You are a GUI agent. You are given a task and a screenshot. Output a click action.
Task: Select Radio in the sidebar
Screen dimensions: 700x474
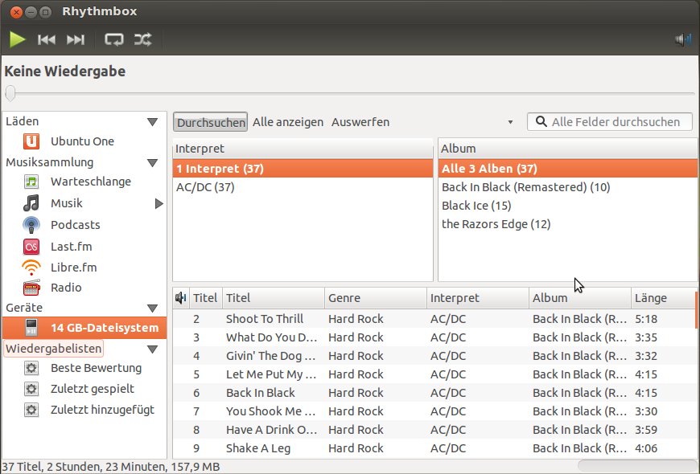[x=66, y=288]
